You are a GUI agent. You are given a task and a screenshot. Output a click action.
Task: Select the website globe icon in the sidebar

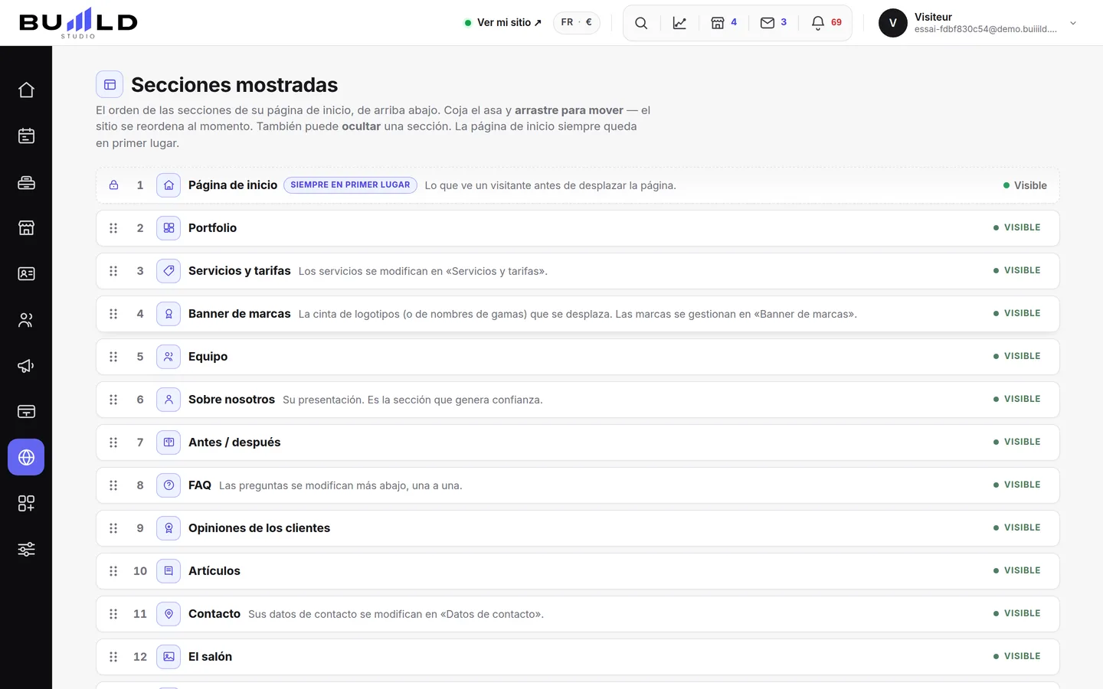coord(26,457)
